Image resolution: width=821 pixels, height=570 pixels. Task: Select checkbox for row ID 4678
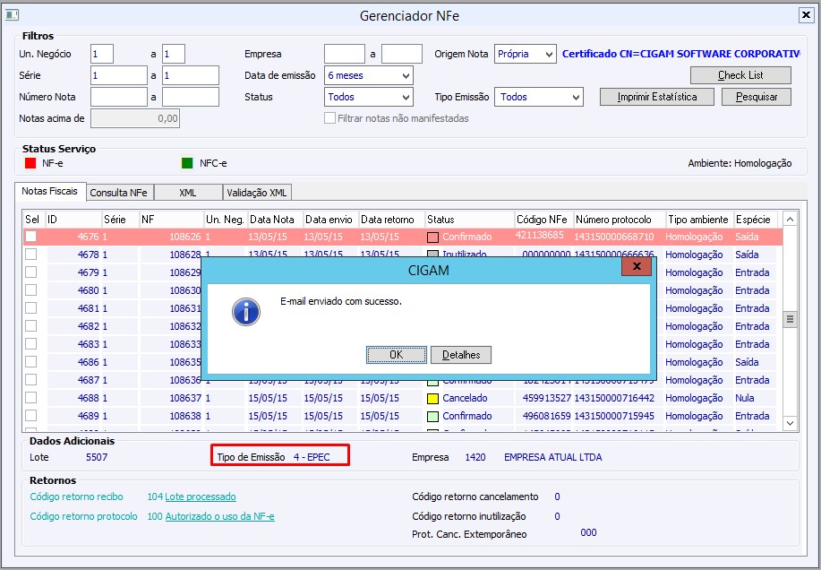pos(31,255)
